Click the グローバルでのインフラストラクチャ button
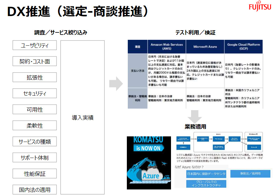 click(x=206, y=184)
